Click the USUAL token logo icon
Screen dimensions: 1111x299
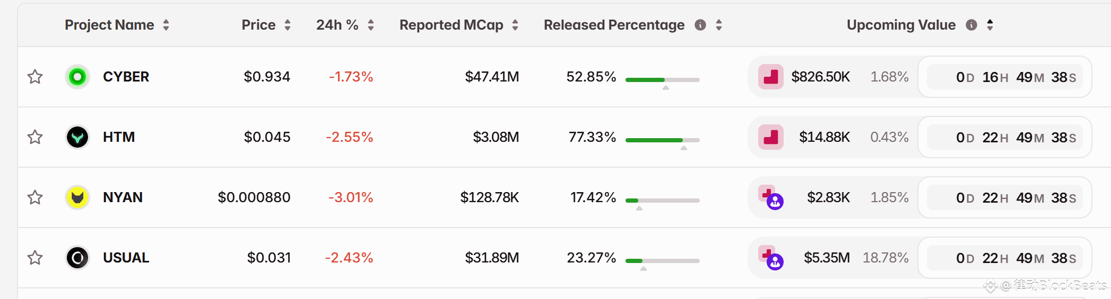point(77,258)
